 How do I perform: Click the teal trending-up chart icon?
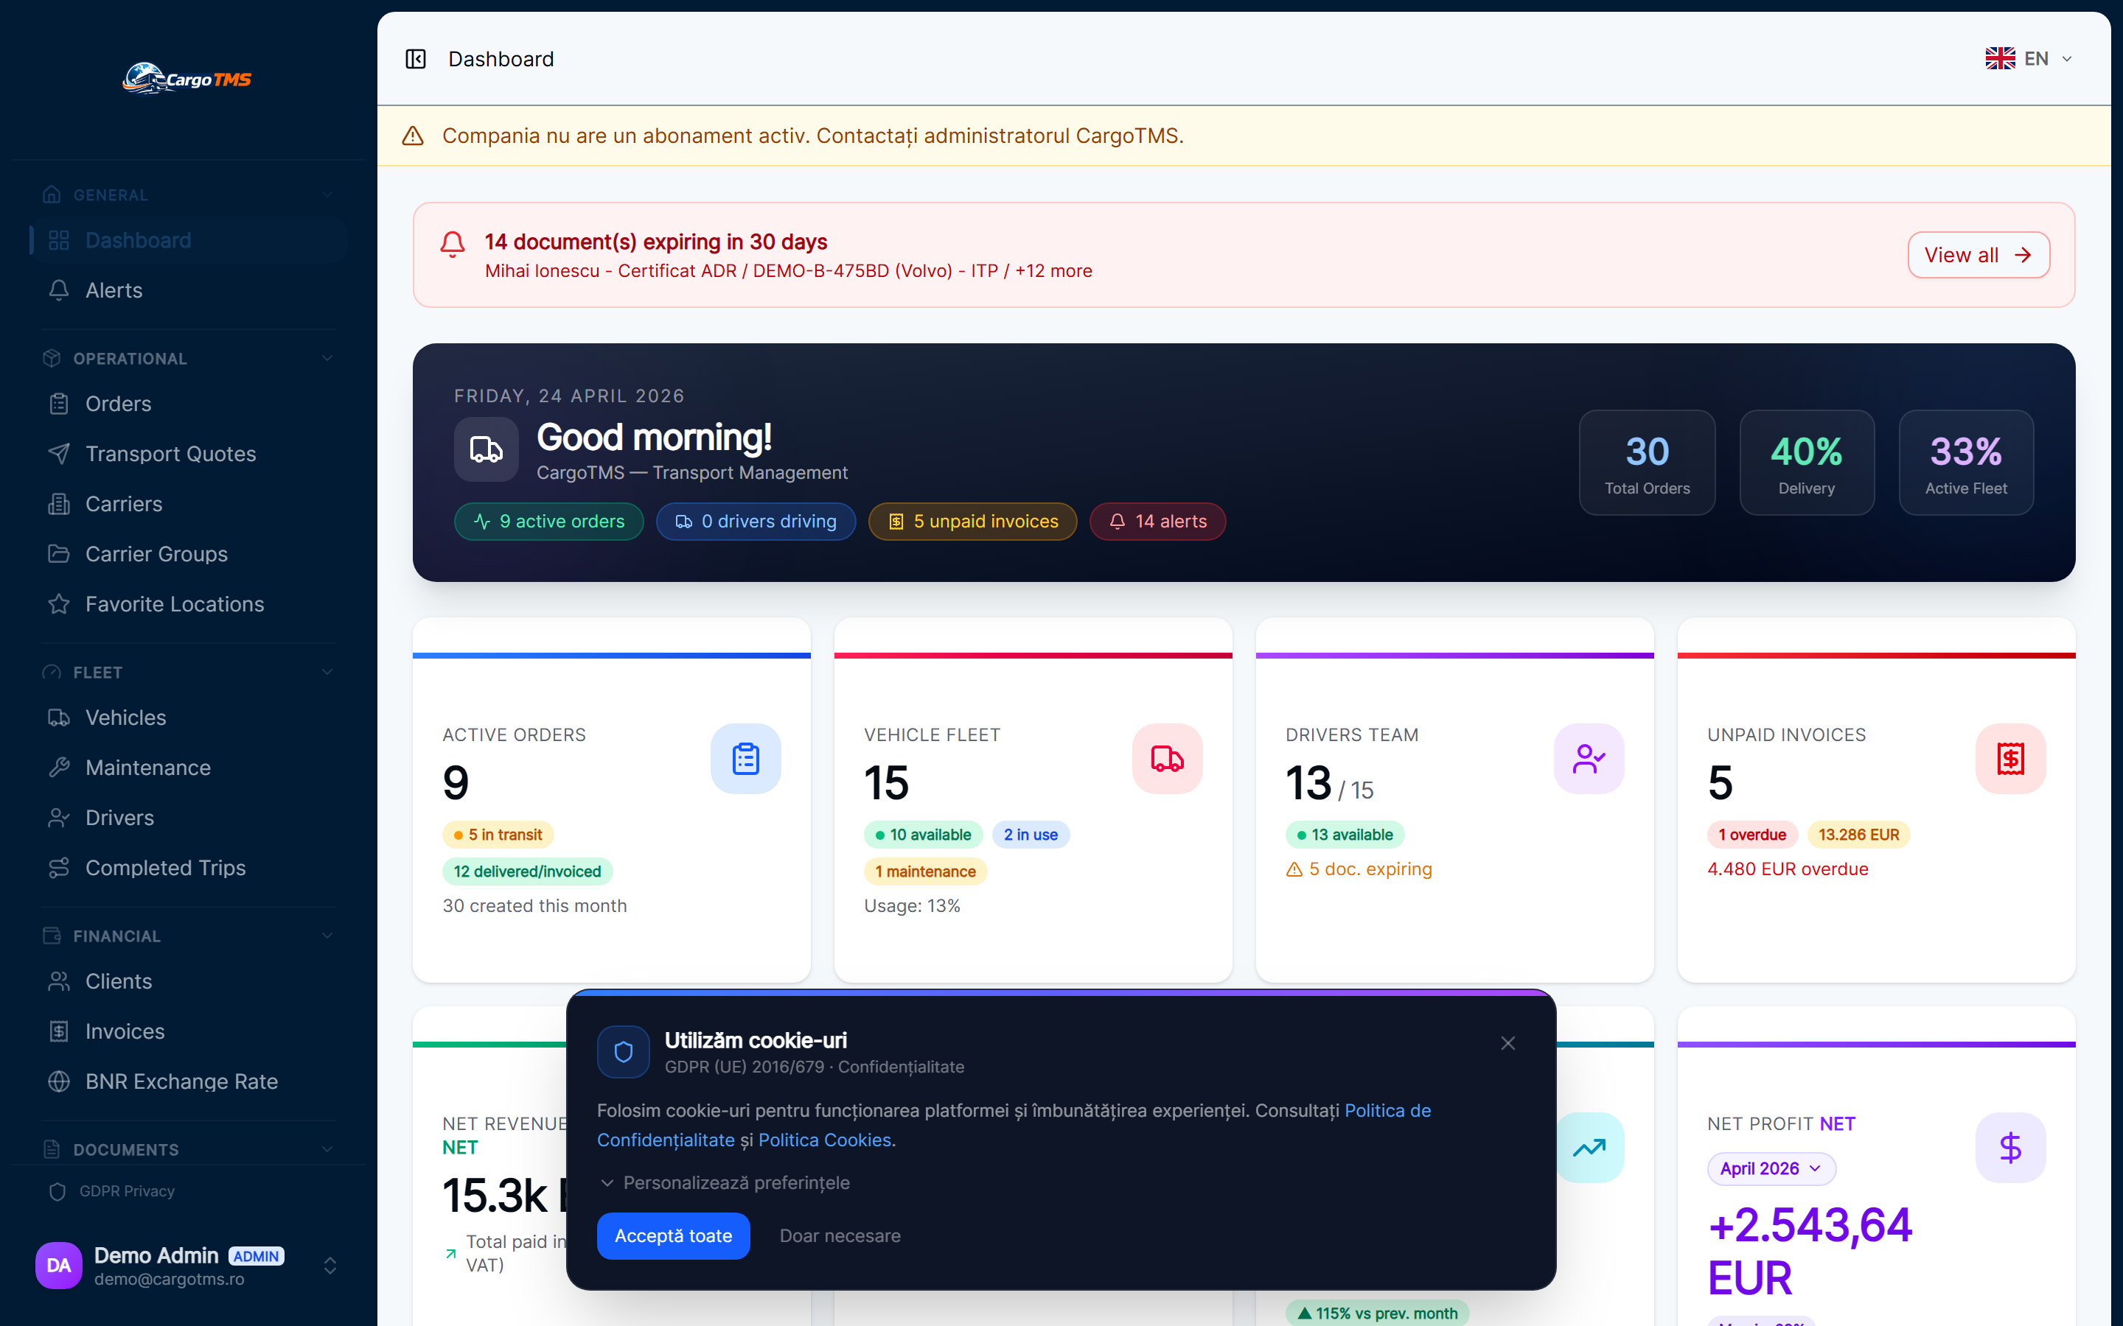tap(1589, 1147)
